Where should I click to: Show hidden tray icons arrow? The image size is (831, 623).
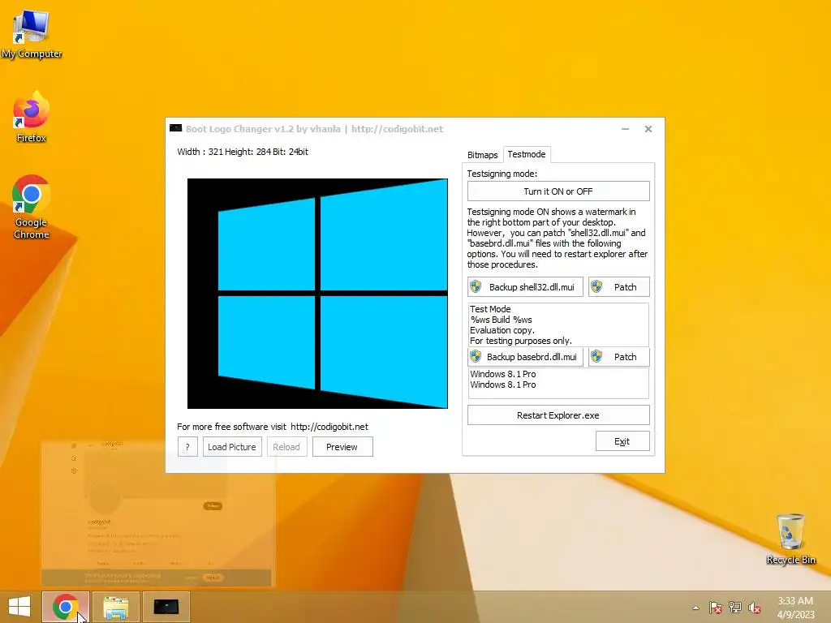695,608
